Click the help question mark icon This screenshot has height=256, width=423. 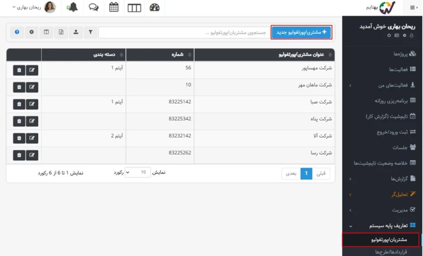tap(17, 32)
